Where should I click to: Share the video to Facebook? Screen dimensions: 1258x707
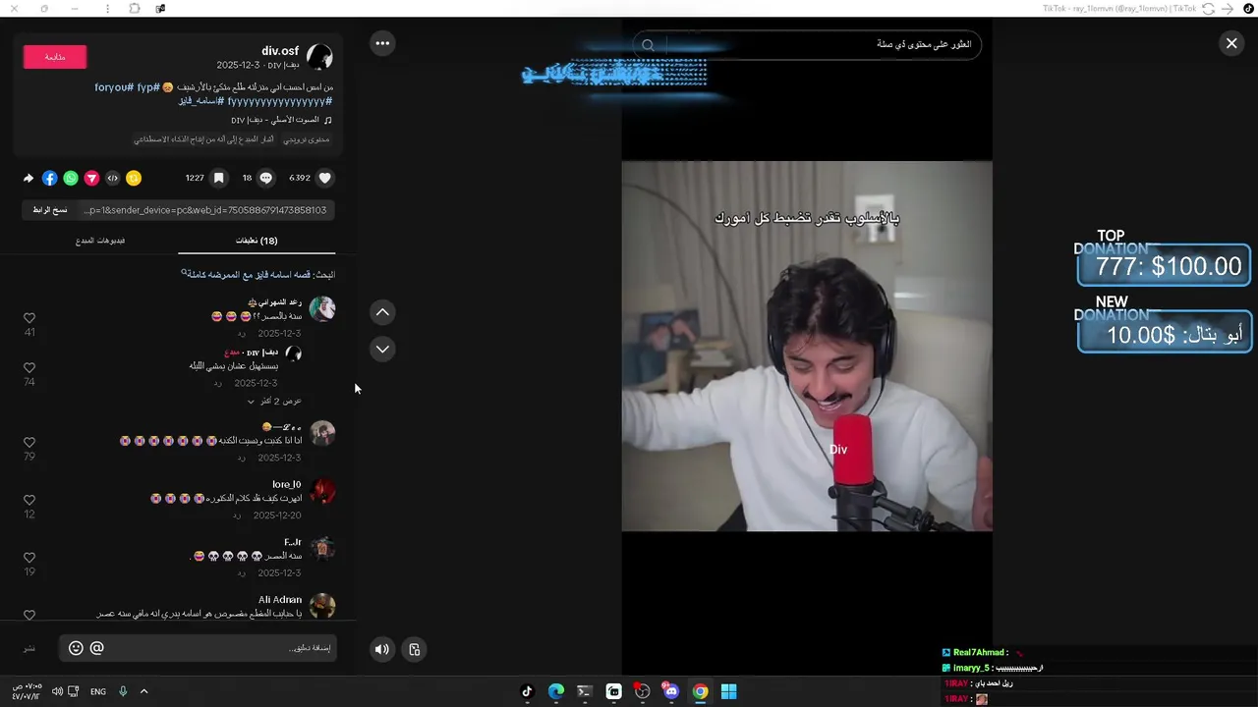(x=49, y=178)
